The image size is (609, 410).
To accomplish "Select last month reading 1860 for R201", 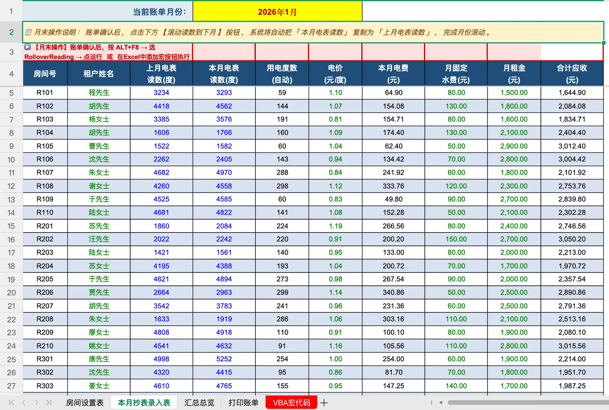I will tap(161, 226).
